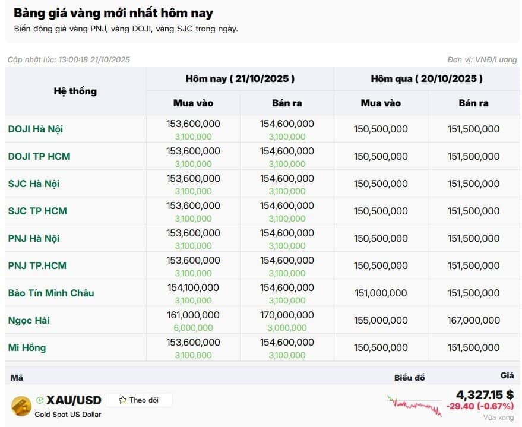Click Mi Hồng today's sell price 154,600,000
This screenshot has height=427, width=522.
pyautogui.click(x=287, y=342)
